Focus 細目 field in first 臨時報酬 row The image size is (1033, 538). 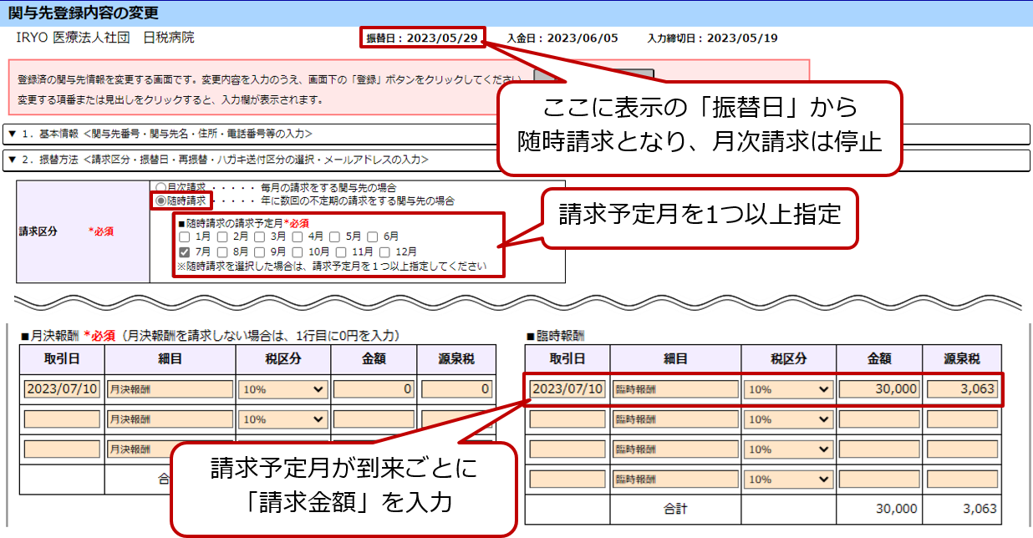tap(676, 389)
